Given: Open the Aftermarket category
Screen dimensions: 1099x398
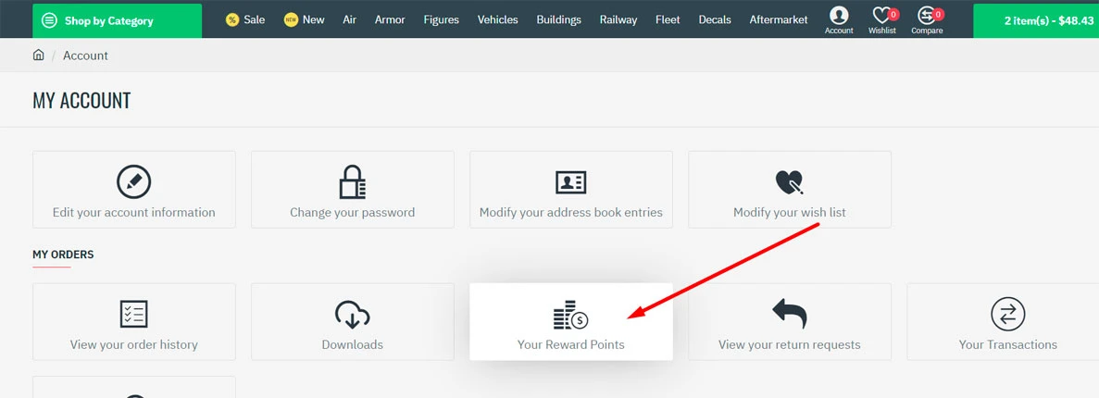Looking at the screenshot, I should (x=778, y=19).
